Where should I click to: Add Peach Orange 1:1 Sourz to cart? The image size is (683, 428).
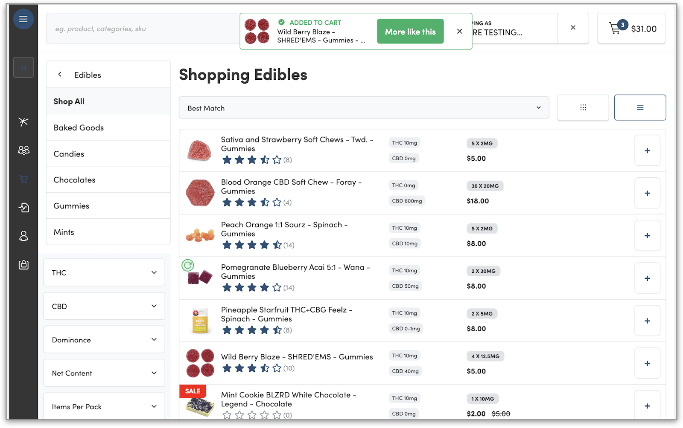[647, 236]
